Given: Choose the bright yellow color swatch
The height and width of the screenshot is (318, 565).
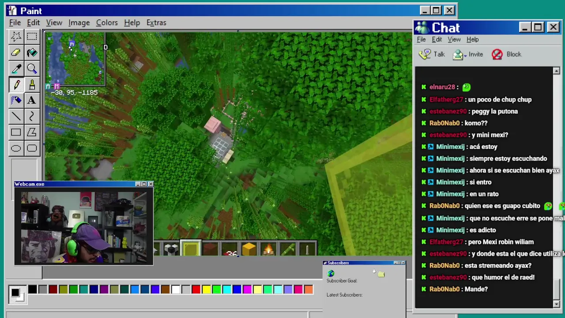Looking at the screenshot, I should (x=206, y=290).
